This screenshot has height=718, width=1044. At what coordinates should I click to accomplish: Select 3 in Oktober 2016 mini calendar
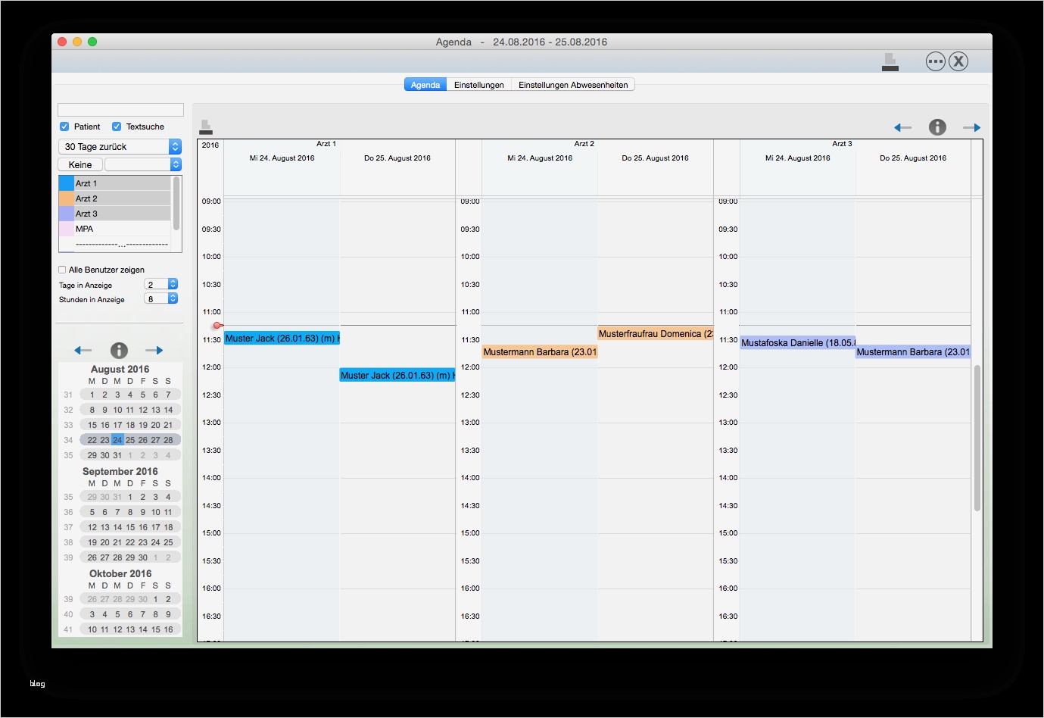tap(92, 614)
